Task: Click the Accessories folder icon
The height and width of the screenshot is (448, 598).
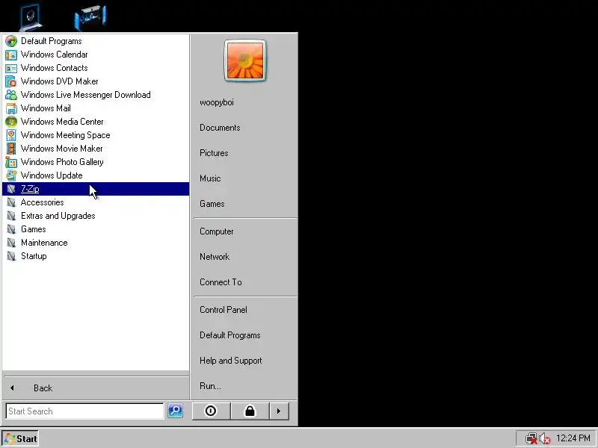Action: pos(11,202)
